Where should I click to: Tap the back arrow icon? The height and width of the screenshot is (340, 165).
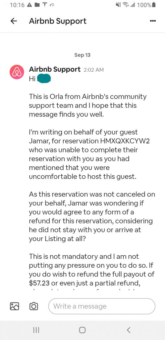pos(14,21)
